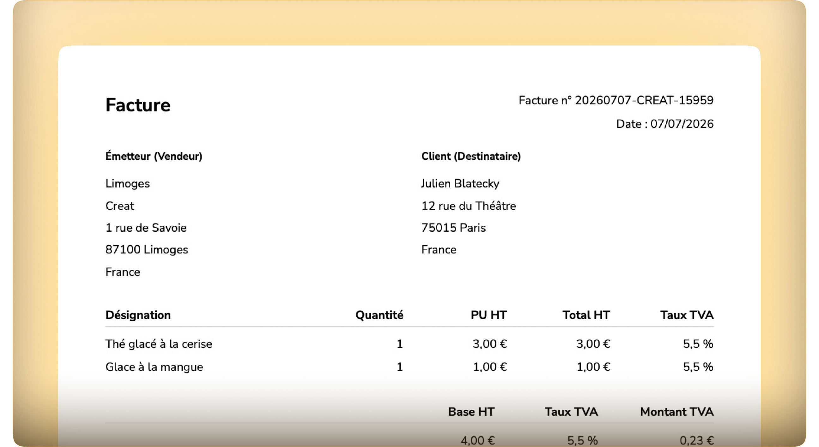Screen dimensions: 819x447
Task: Select 75015 Paris line
Action: [453, 228]
